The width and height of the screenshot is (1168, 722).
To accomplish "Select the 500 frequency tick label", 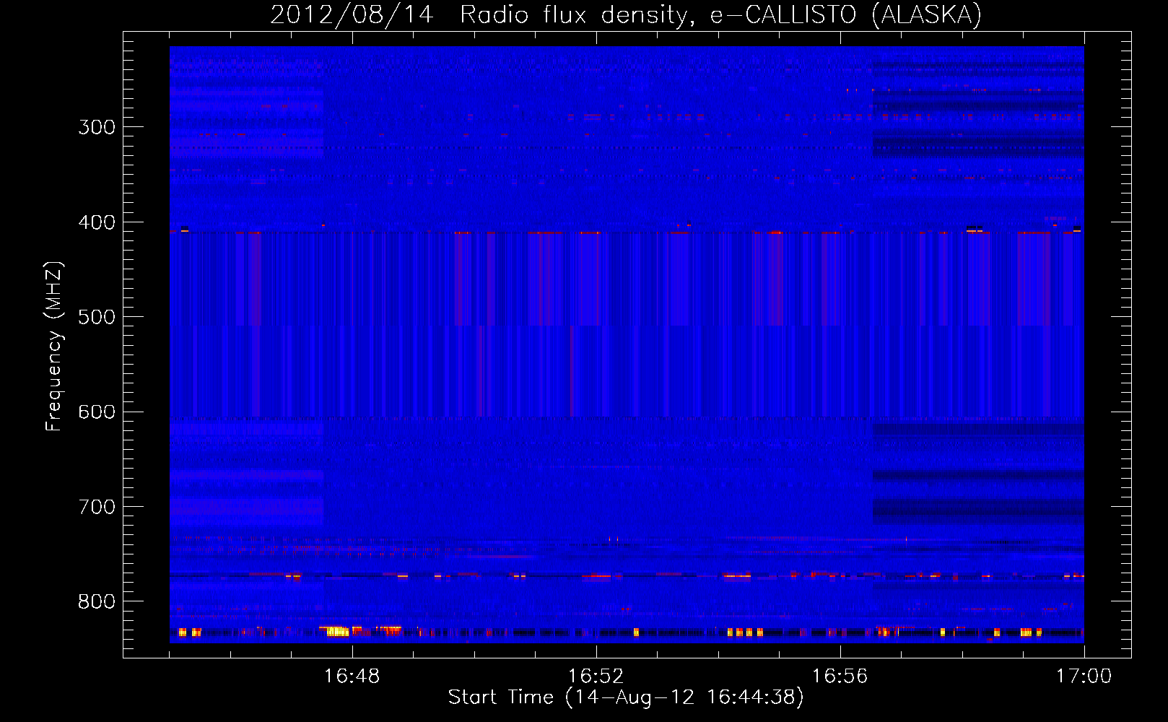I will click(97, 317).
